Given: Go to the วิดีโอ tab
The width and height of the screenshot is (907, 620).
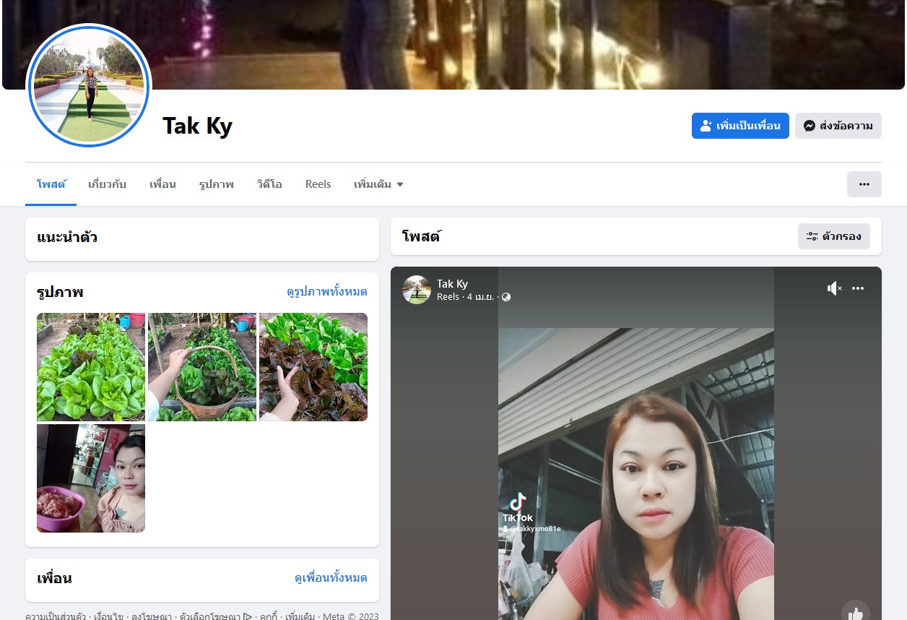Looking at the screenshot, I should (x=269, y=184).
